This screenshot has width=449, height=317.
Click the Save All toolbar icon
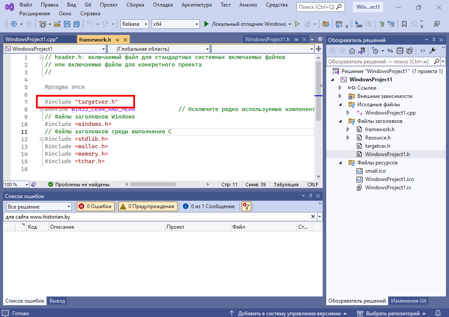tap(77, 24)
